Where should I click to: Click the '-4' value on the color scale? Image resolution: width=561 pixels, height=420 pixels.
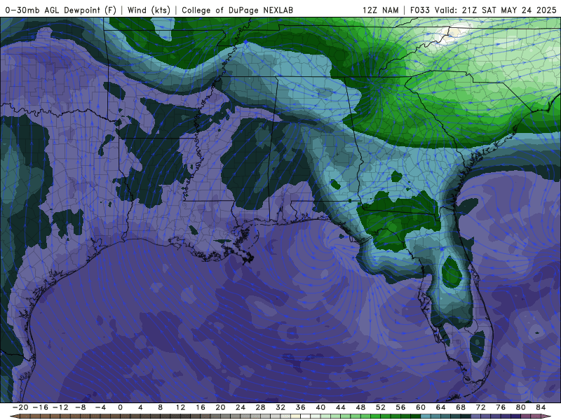pyautogui.click(x=100, y=407)
